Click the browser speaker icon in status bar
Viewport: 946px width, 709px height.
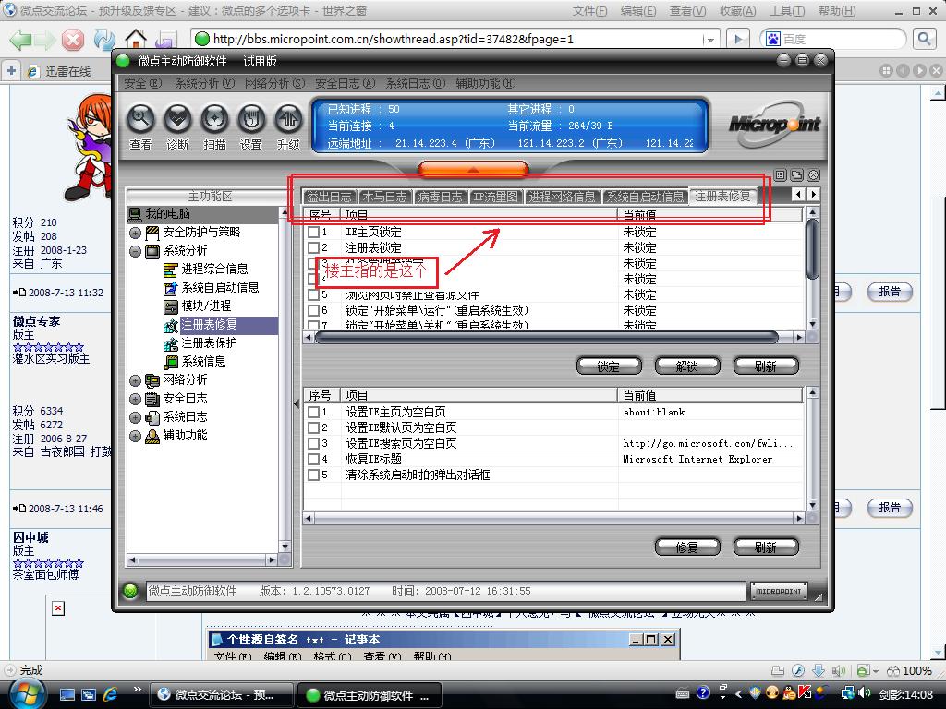click(839, 670)
